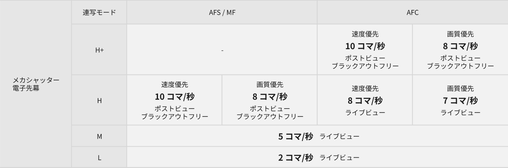
Task: Select 8 コマ/秒 in the H AFC 速度優先 cell
Action: (x=365, y=101)
